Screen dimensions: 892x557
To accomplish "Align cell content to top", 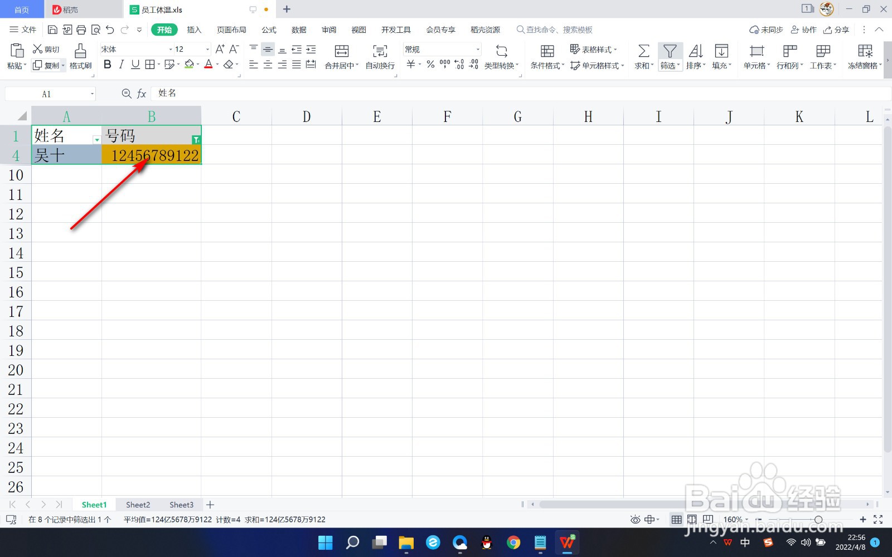I will (x=254, y=49).
